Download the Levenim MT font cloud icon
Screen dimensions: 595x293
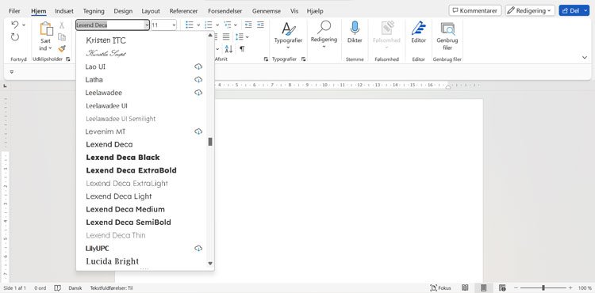(198, 131)
